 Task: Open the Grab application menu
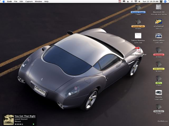point(10,1)
